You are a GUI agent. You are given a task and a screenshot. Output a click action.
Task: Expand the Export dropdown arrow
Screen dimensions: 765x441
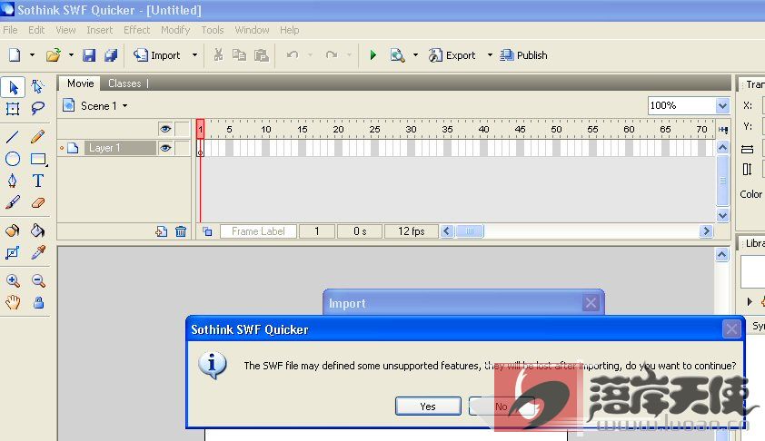pyautogui.click(x=490, y=55)
